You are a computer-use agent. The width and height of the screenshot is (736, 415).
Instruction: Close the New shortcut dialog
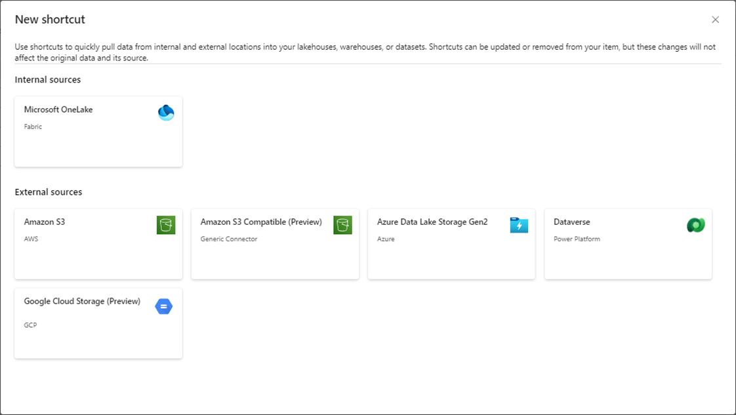(715, 20)
